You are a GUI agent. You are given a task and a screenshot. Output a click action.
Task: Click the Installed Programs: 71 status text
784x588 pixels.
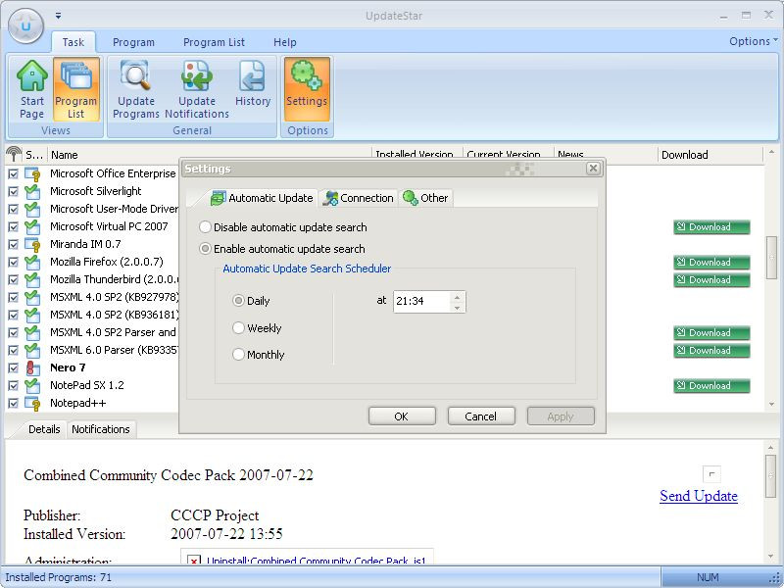(x=59, y=577)
